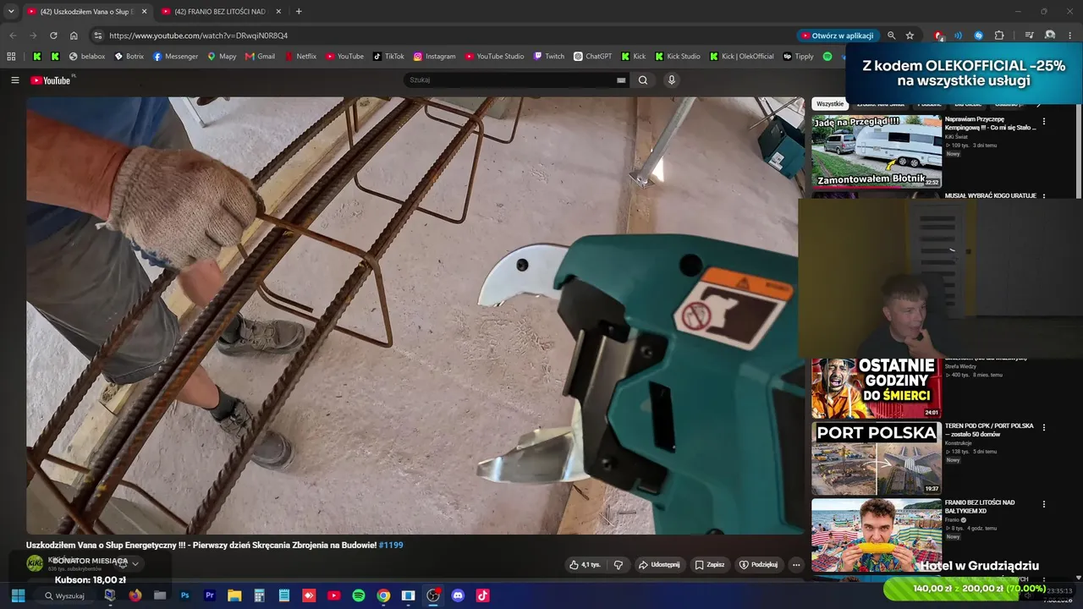Open options menu for TEREN POD CPK video

click(x=1043, y=428)
